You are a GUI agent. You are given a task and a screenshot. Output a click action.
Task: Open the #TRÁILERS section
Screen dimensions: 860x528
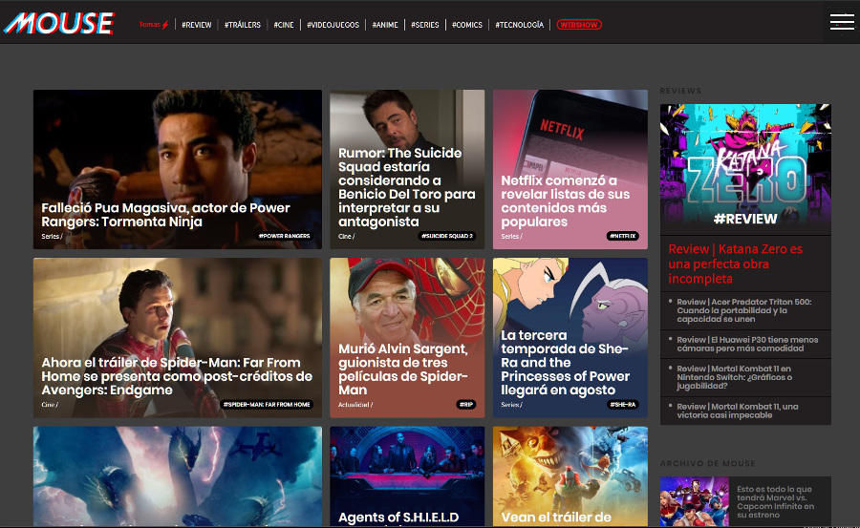243,25
